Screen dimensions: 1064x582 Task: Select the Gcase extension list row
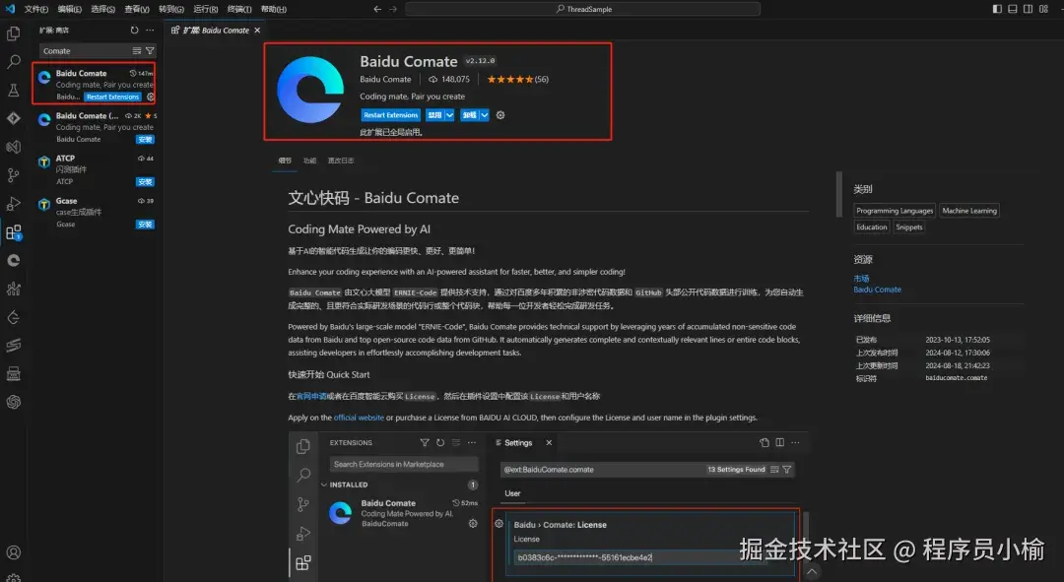[x=97, y=213]
